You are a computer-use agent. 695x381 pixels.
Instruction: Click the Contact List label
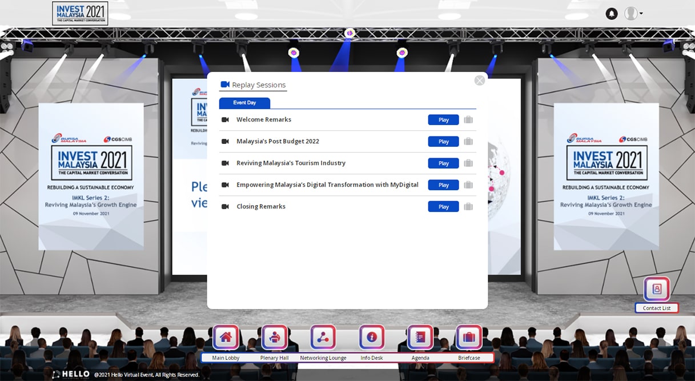[x=657, y=308]
